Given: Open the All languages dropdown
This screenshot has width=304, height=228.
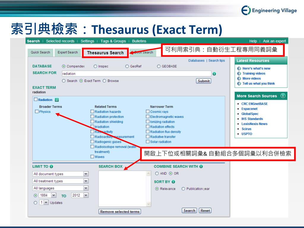Looking at the screenshot, I should [61, 188].
